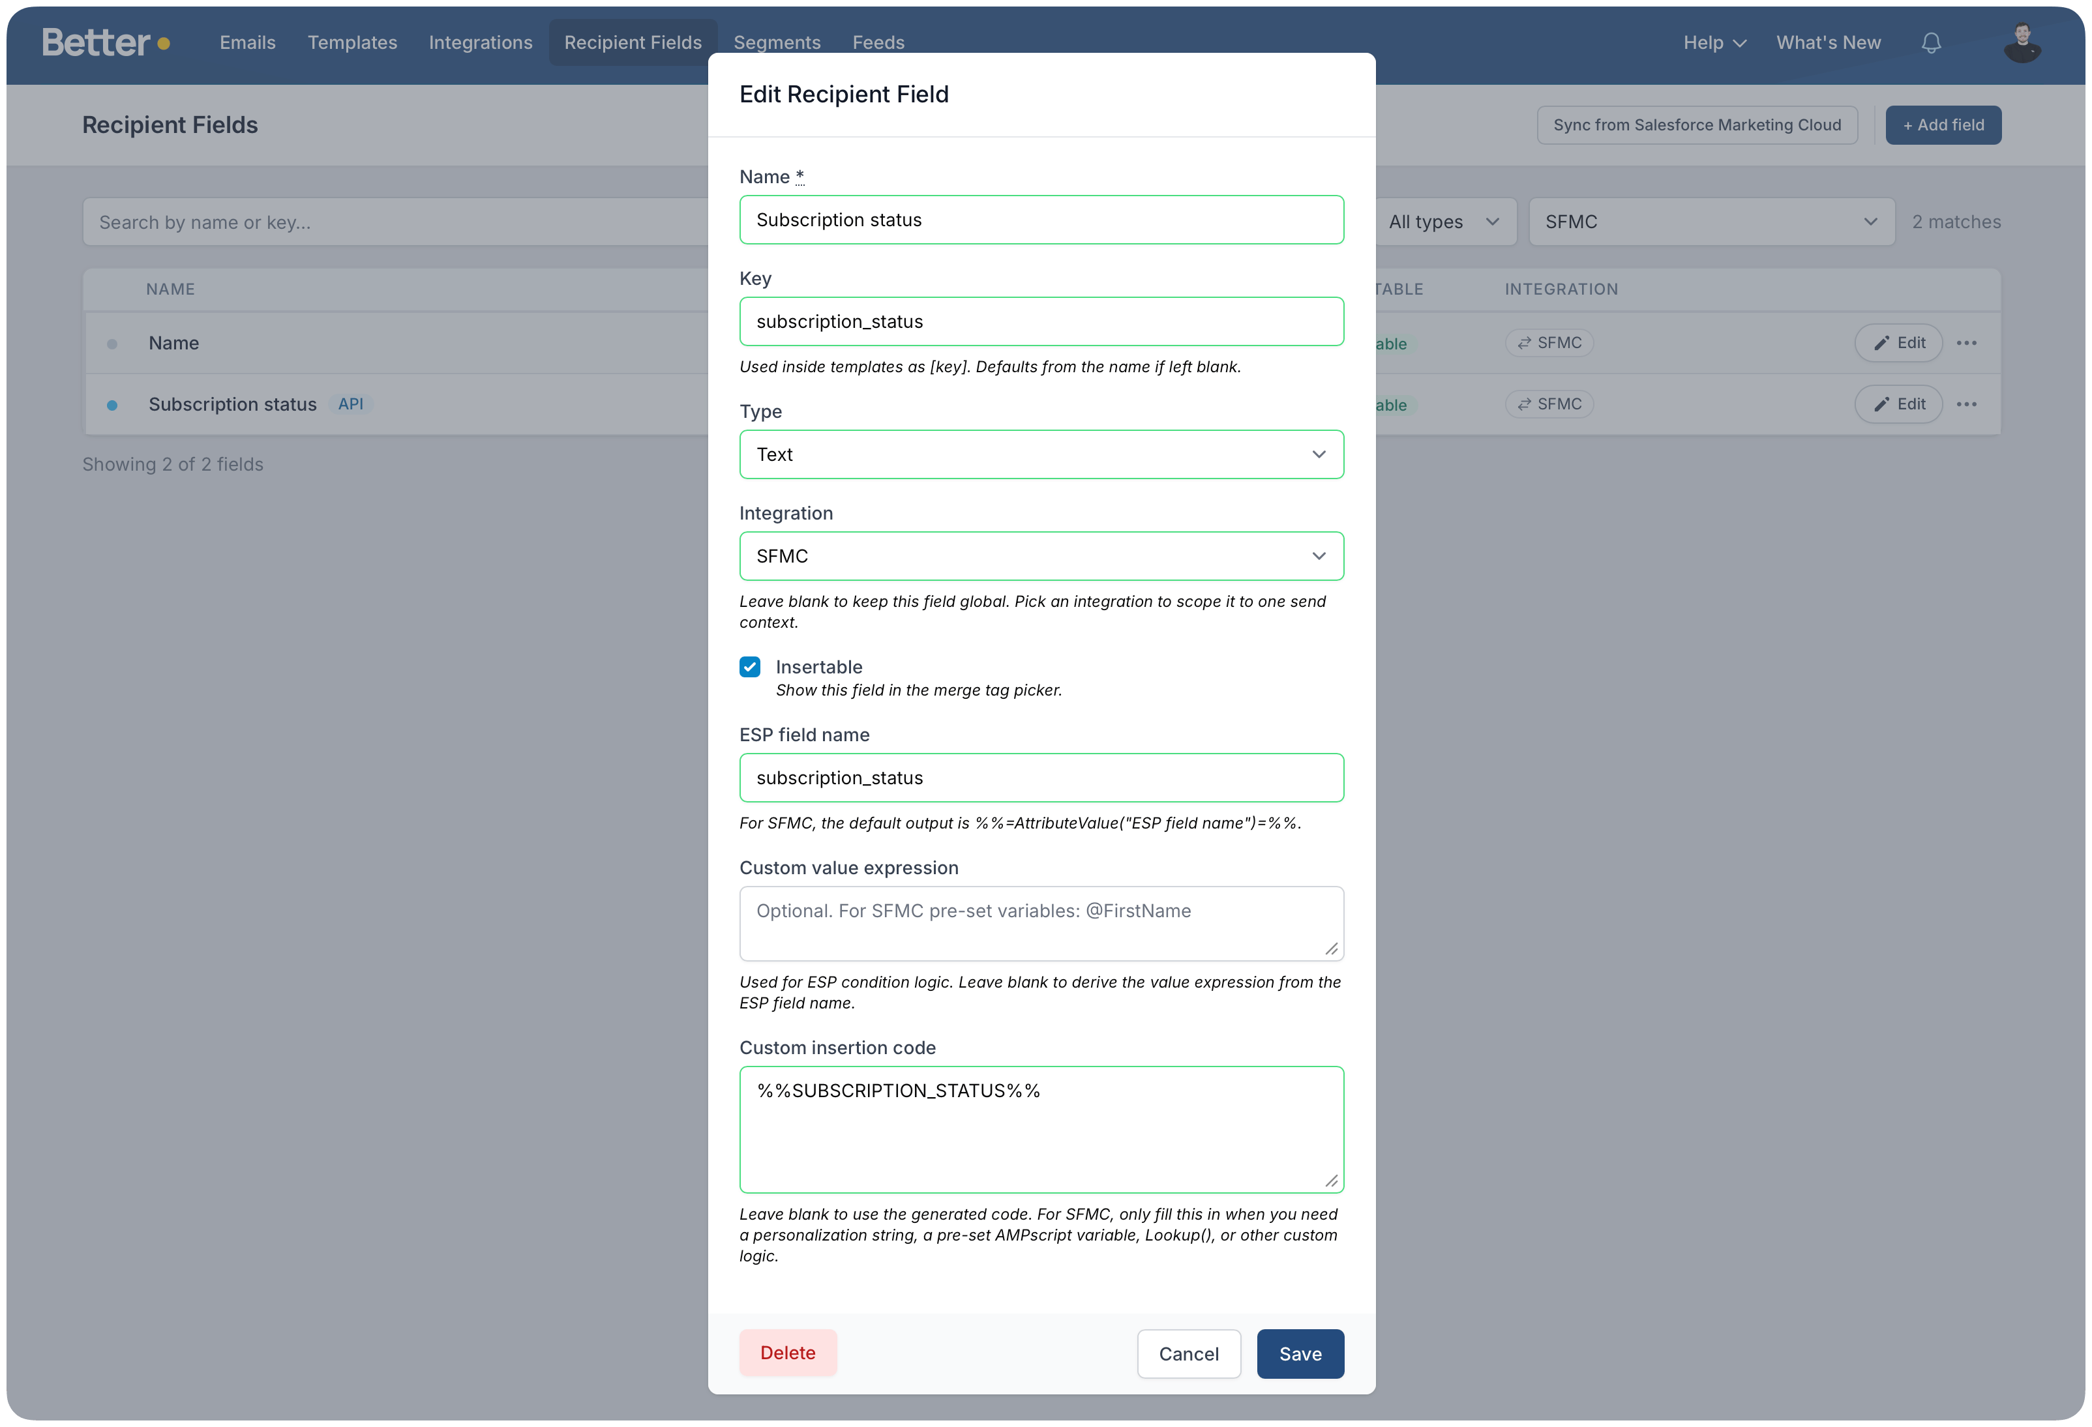Open the Type dropdown showing Text
Screen dimensions: 2092x1427
click(1041, 454)
